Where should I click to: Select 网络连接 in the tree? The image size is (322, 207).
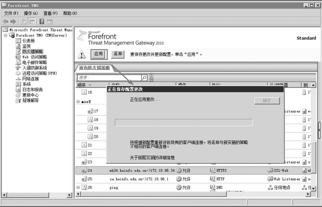(30, 79)
